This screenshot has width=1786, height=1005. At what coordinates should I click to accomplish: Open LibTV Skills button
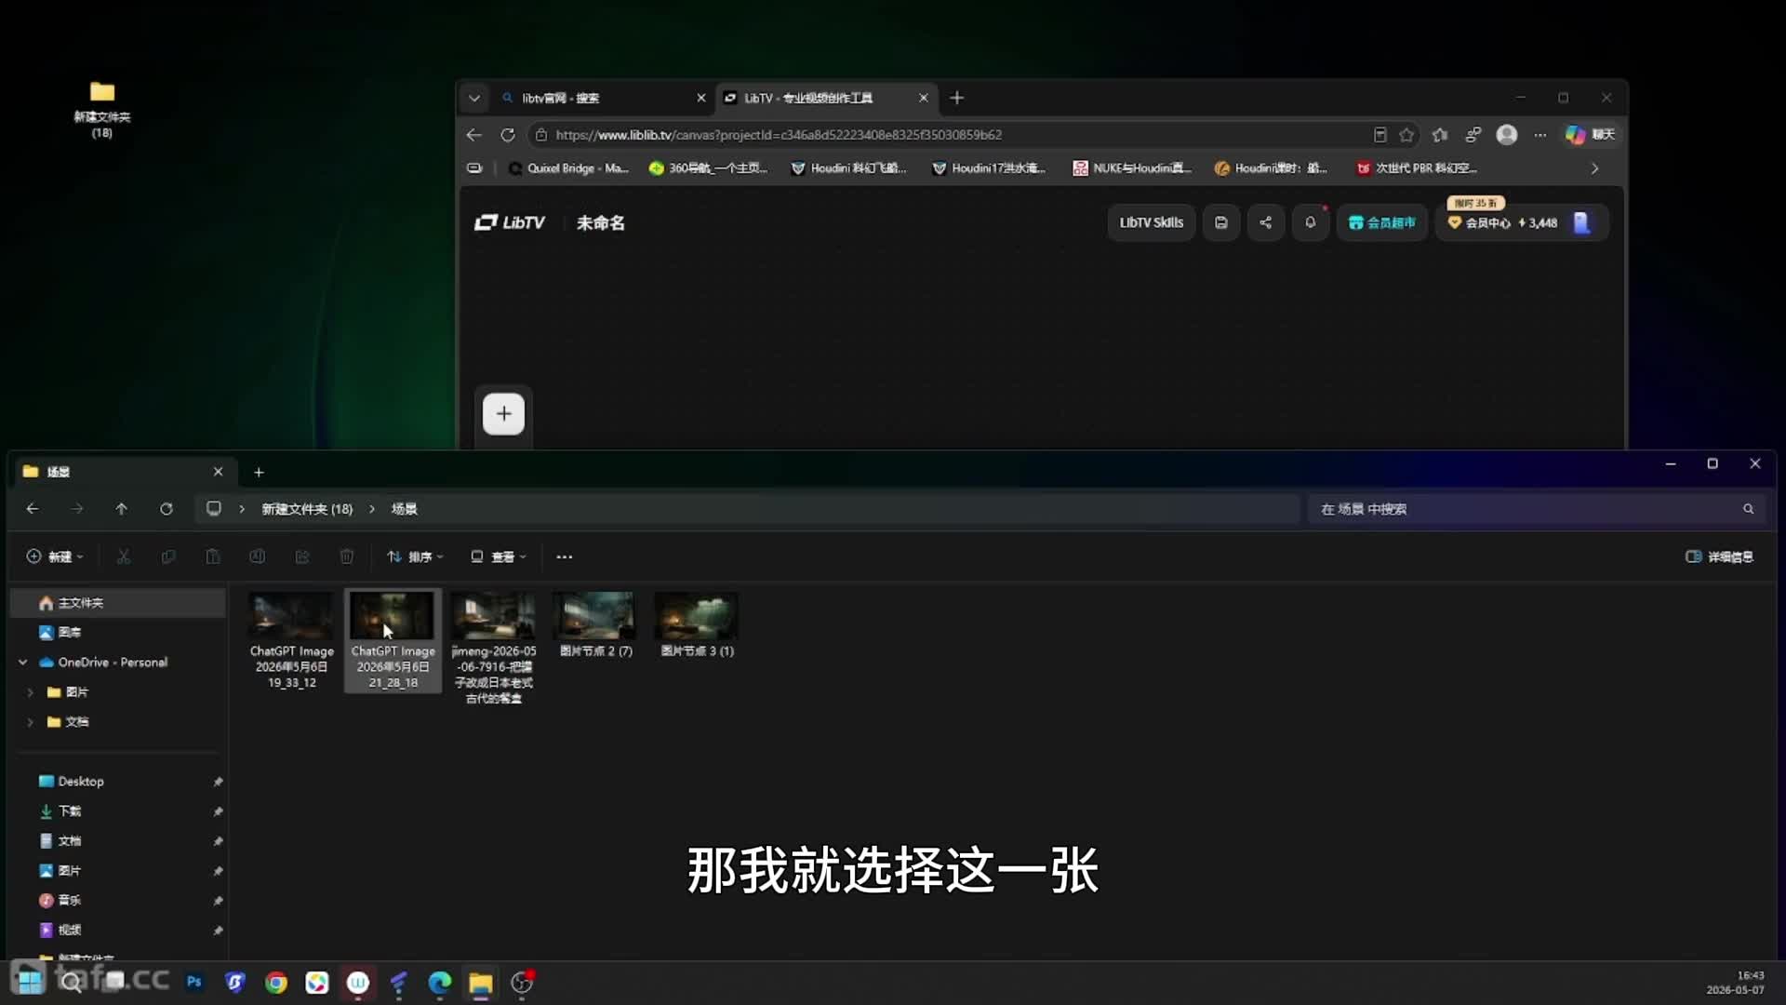(x=1151, y=222)
